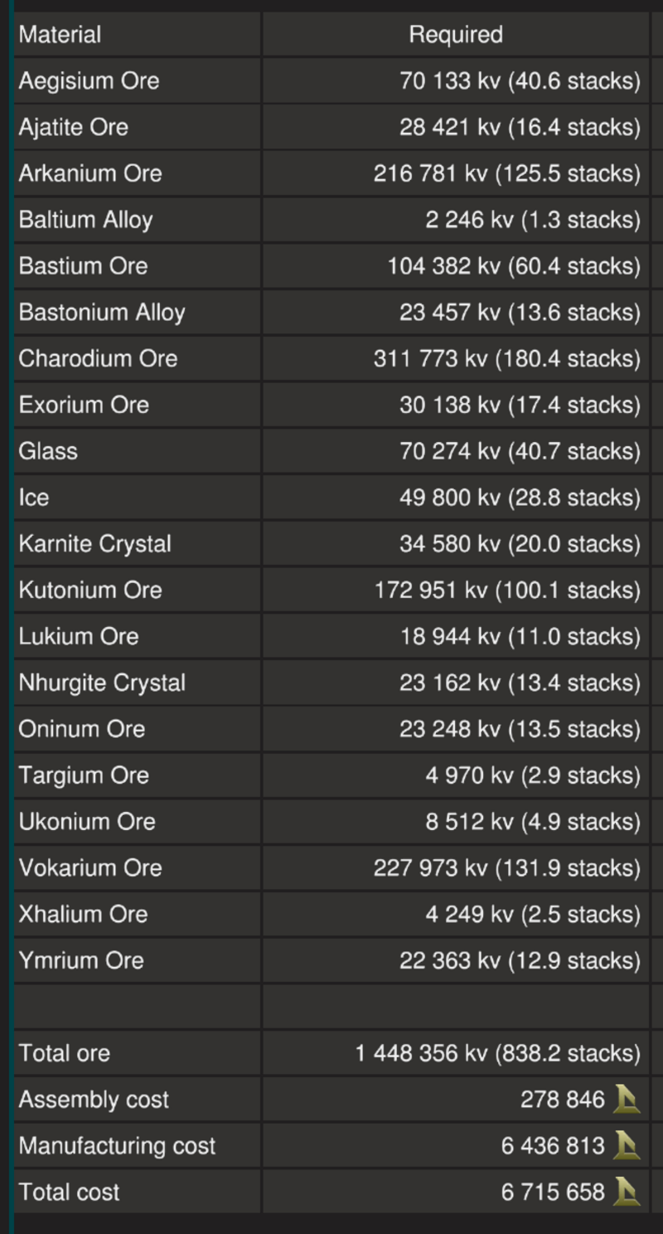Click Arkanium Ore required amount
Screen dimensions: 663x1234
tap(506, 174)
